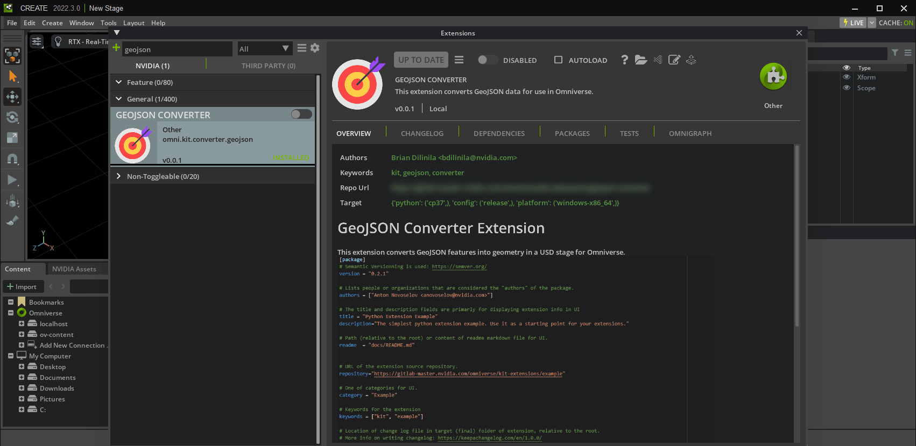916x446 pixels.
Task: Open the File menu
Action: [x=12, y=23]
